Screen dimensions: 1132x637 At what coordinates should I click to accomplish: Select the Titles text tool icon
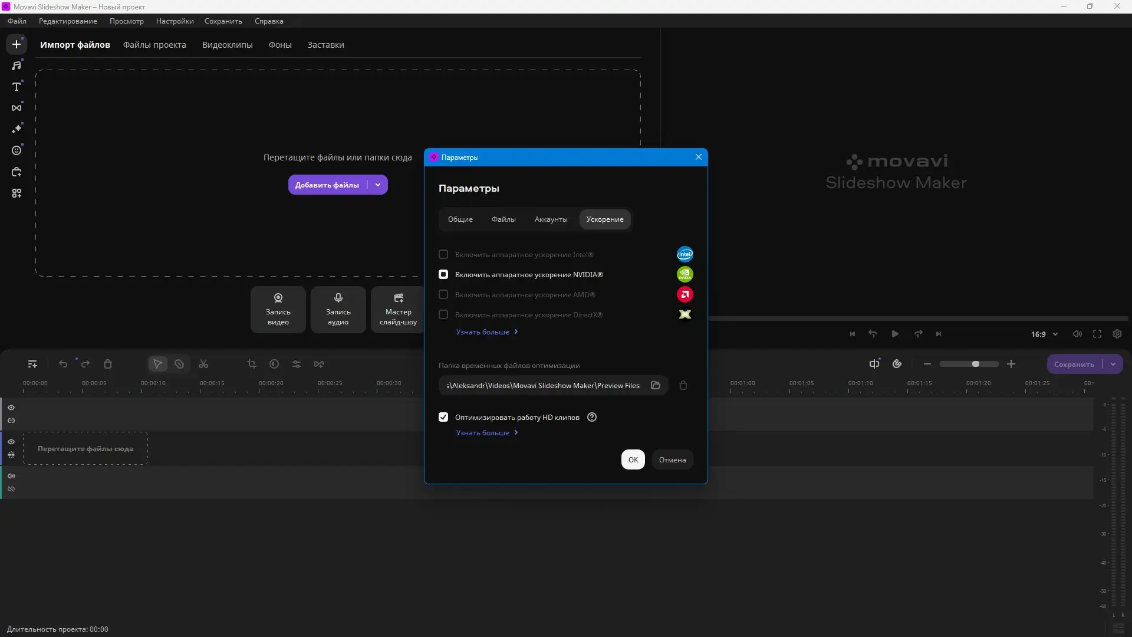[17, 87]
